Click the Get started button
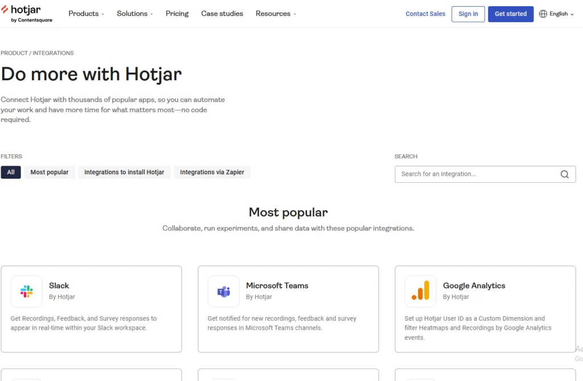Image resolution: width=583 pixels, height=381 pixels. pos(511,14)
